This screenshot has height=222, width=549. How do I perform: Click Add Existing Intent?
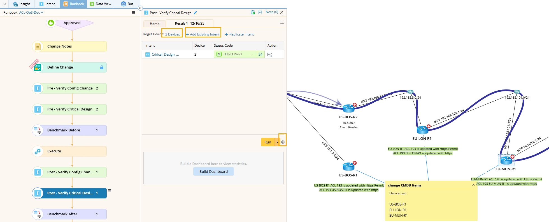pos(203,34)
